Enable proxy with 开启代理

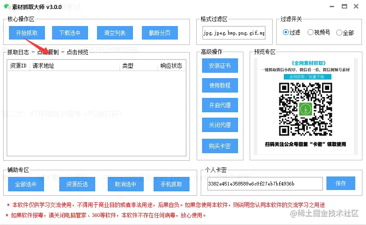(x=220, y=105)
